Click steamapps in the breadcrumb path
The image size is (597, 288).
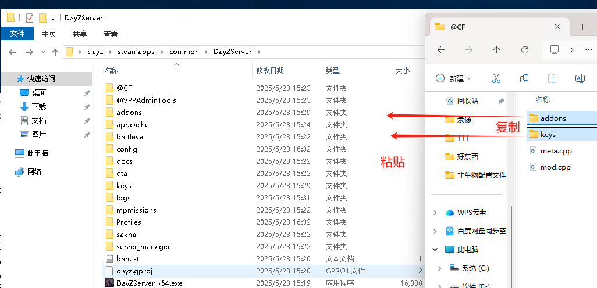(136, 52)
